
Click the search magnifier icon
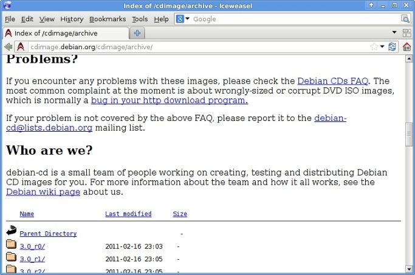(x=405, y=19)
